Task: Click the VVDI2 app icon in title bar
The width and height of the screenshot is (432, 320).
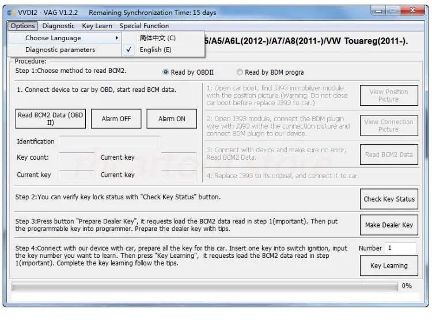Action: 11,13
